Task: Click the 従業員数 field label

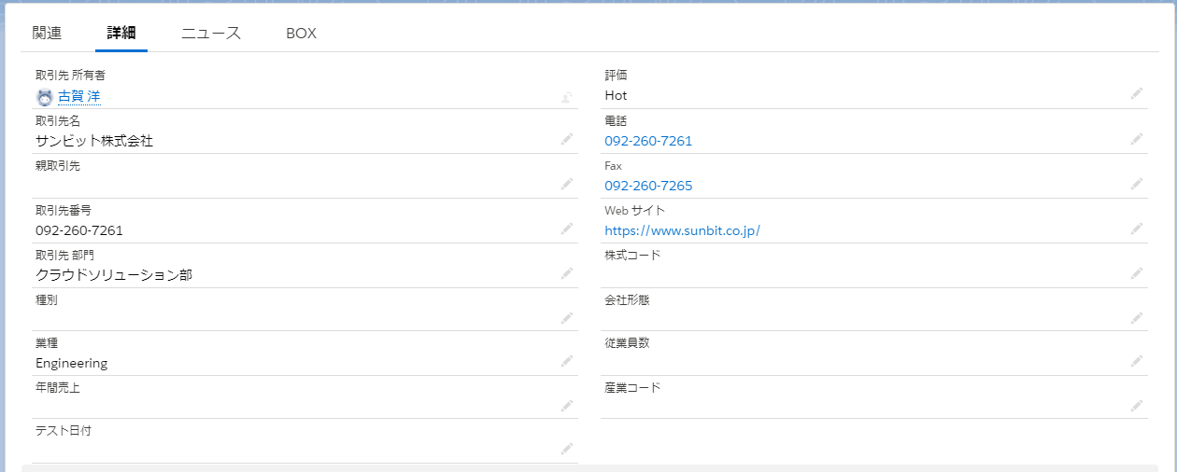Action: tap(627, 343)
